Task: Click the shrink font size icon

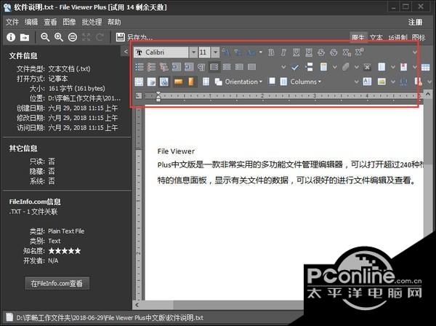Action: 238,52
